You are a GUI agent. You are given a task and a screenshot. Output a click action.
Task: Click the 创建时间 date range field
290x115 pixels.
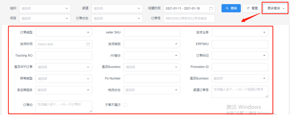189,8
